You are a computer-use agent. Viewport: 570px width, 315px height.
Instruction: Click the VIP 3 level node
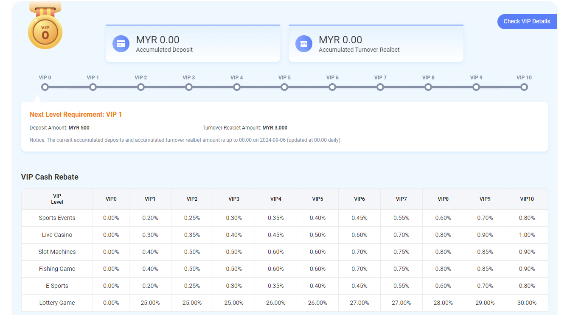(189, 87)
